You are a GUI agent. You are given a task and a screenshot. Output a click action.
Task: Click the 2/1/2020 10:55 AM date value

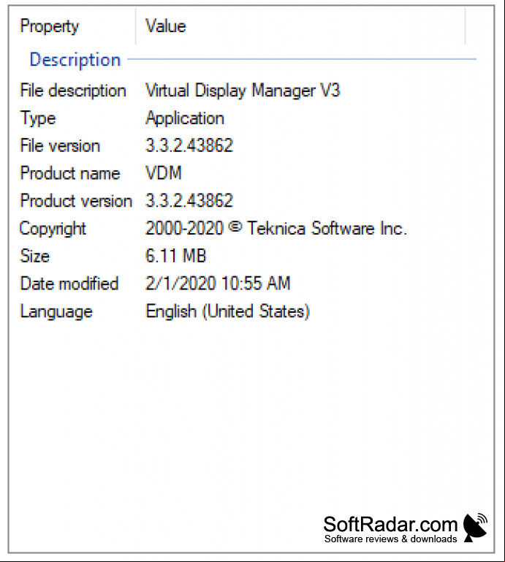218,284
